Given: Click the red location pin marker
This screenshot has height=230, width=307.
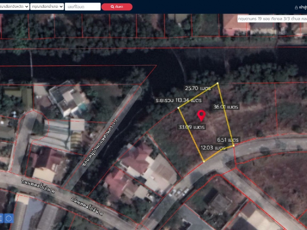Looking at the screenshot, I should coord(201,116).
